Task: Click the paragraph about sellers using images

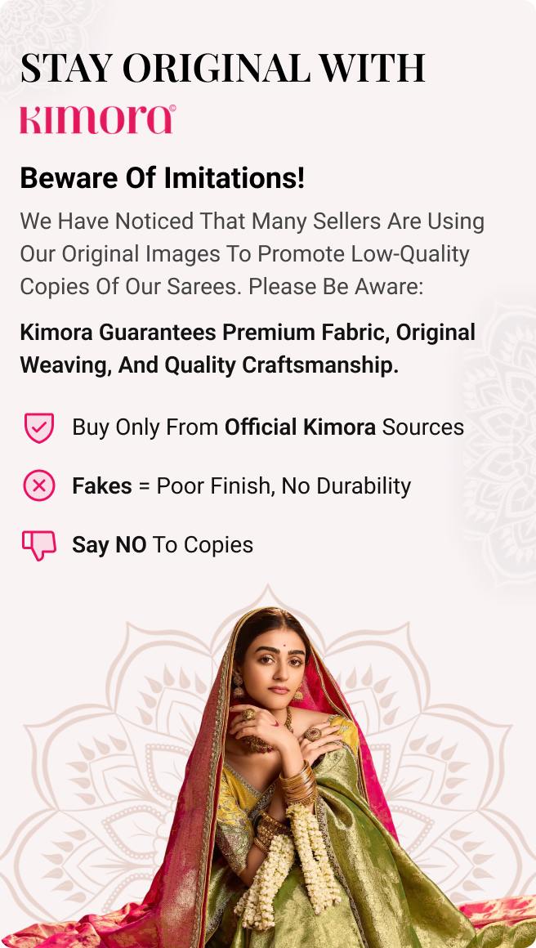Action: [x=252, y=254]
